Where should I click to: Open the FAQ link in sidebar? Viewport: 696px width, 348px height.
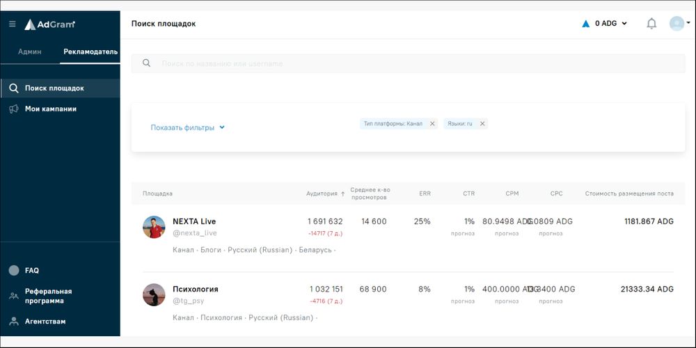point(32,270)
